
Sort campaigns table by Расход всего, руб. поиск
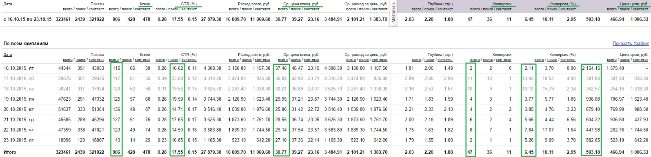click(247, 60)
